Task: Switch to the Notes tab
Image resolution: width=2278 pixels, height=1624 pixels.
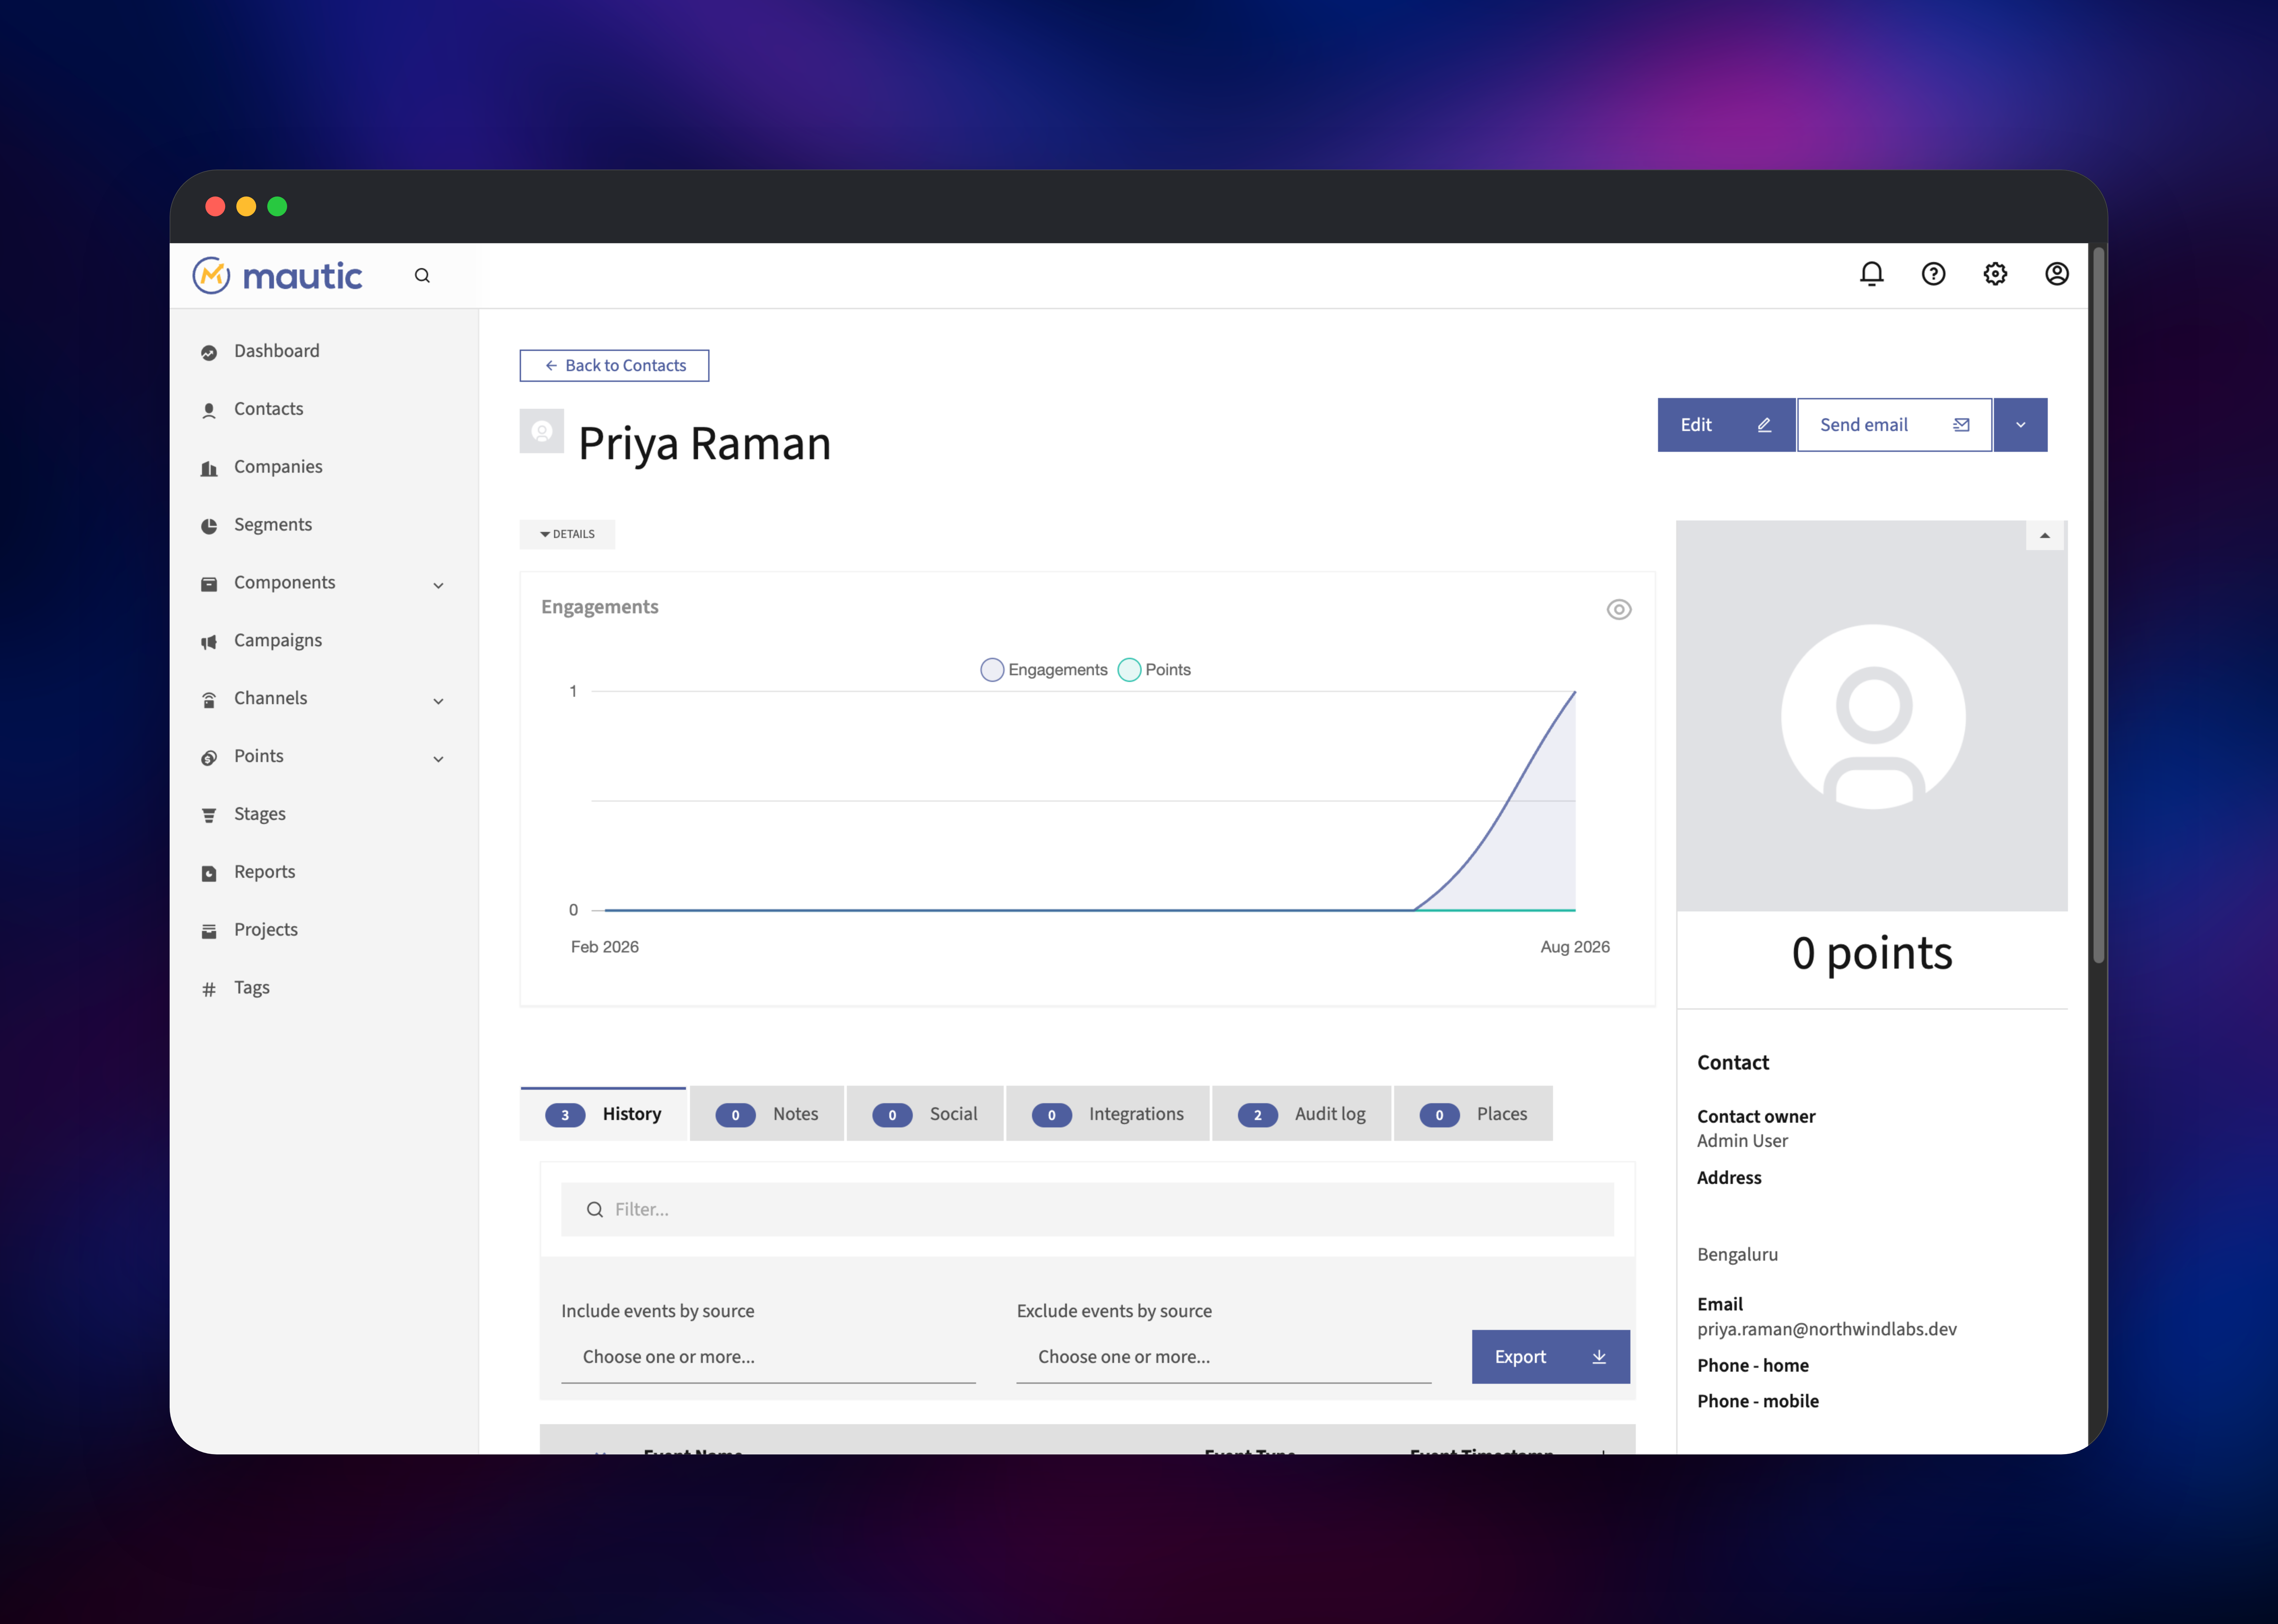Action: pyautogui.click(x=767, y=1114)
